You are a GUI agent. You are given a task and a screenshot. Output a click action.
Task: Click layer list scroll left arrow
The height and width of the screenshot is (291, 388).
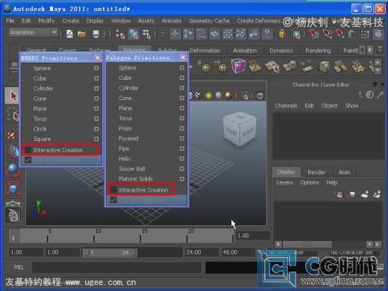(370, 244)
